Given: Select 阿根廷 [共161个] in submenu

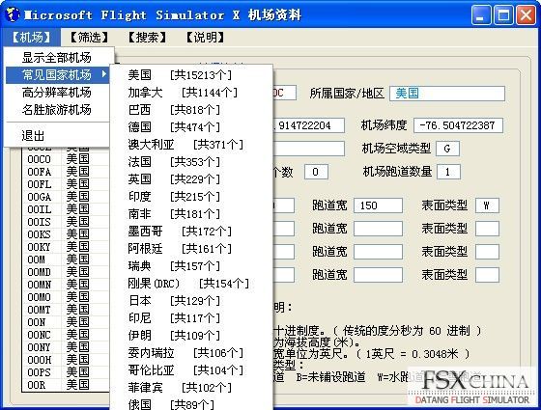Looking at the screenshot, I should click(191, 249).
